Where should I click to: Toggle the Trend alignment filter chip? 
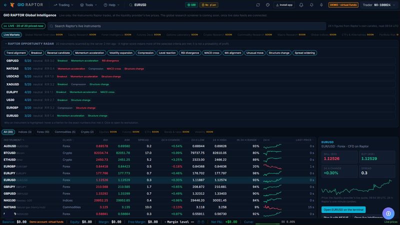16,53
